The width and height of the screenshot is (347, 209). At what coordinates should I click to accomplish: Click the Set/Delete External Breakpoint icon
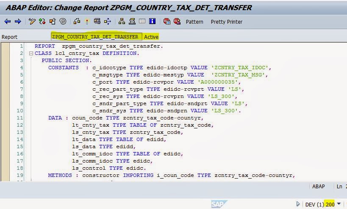coord(177,22)
